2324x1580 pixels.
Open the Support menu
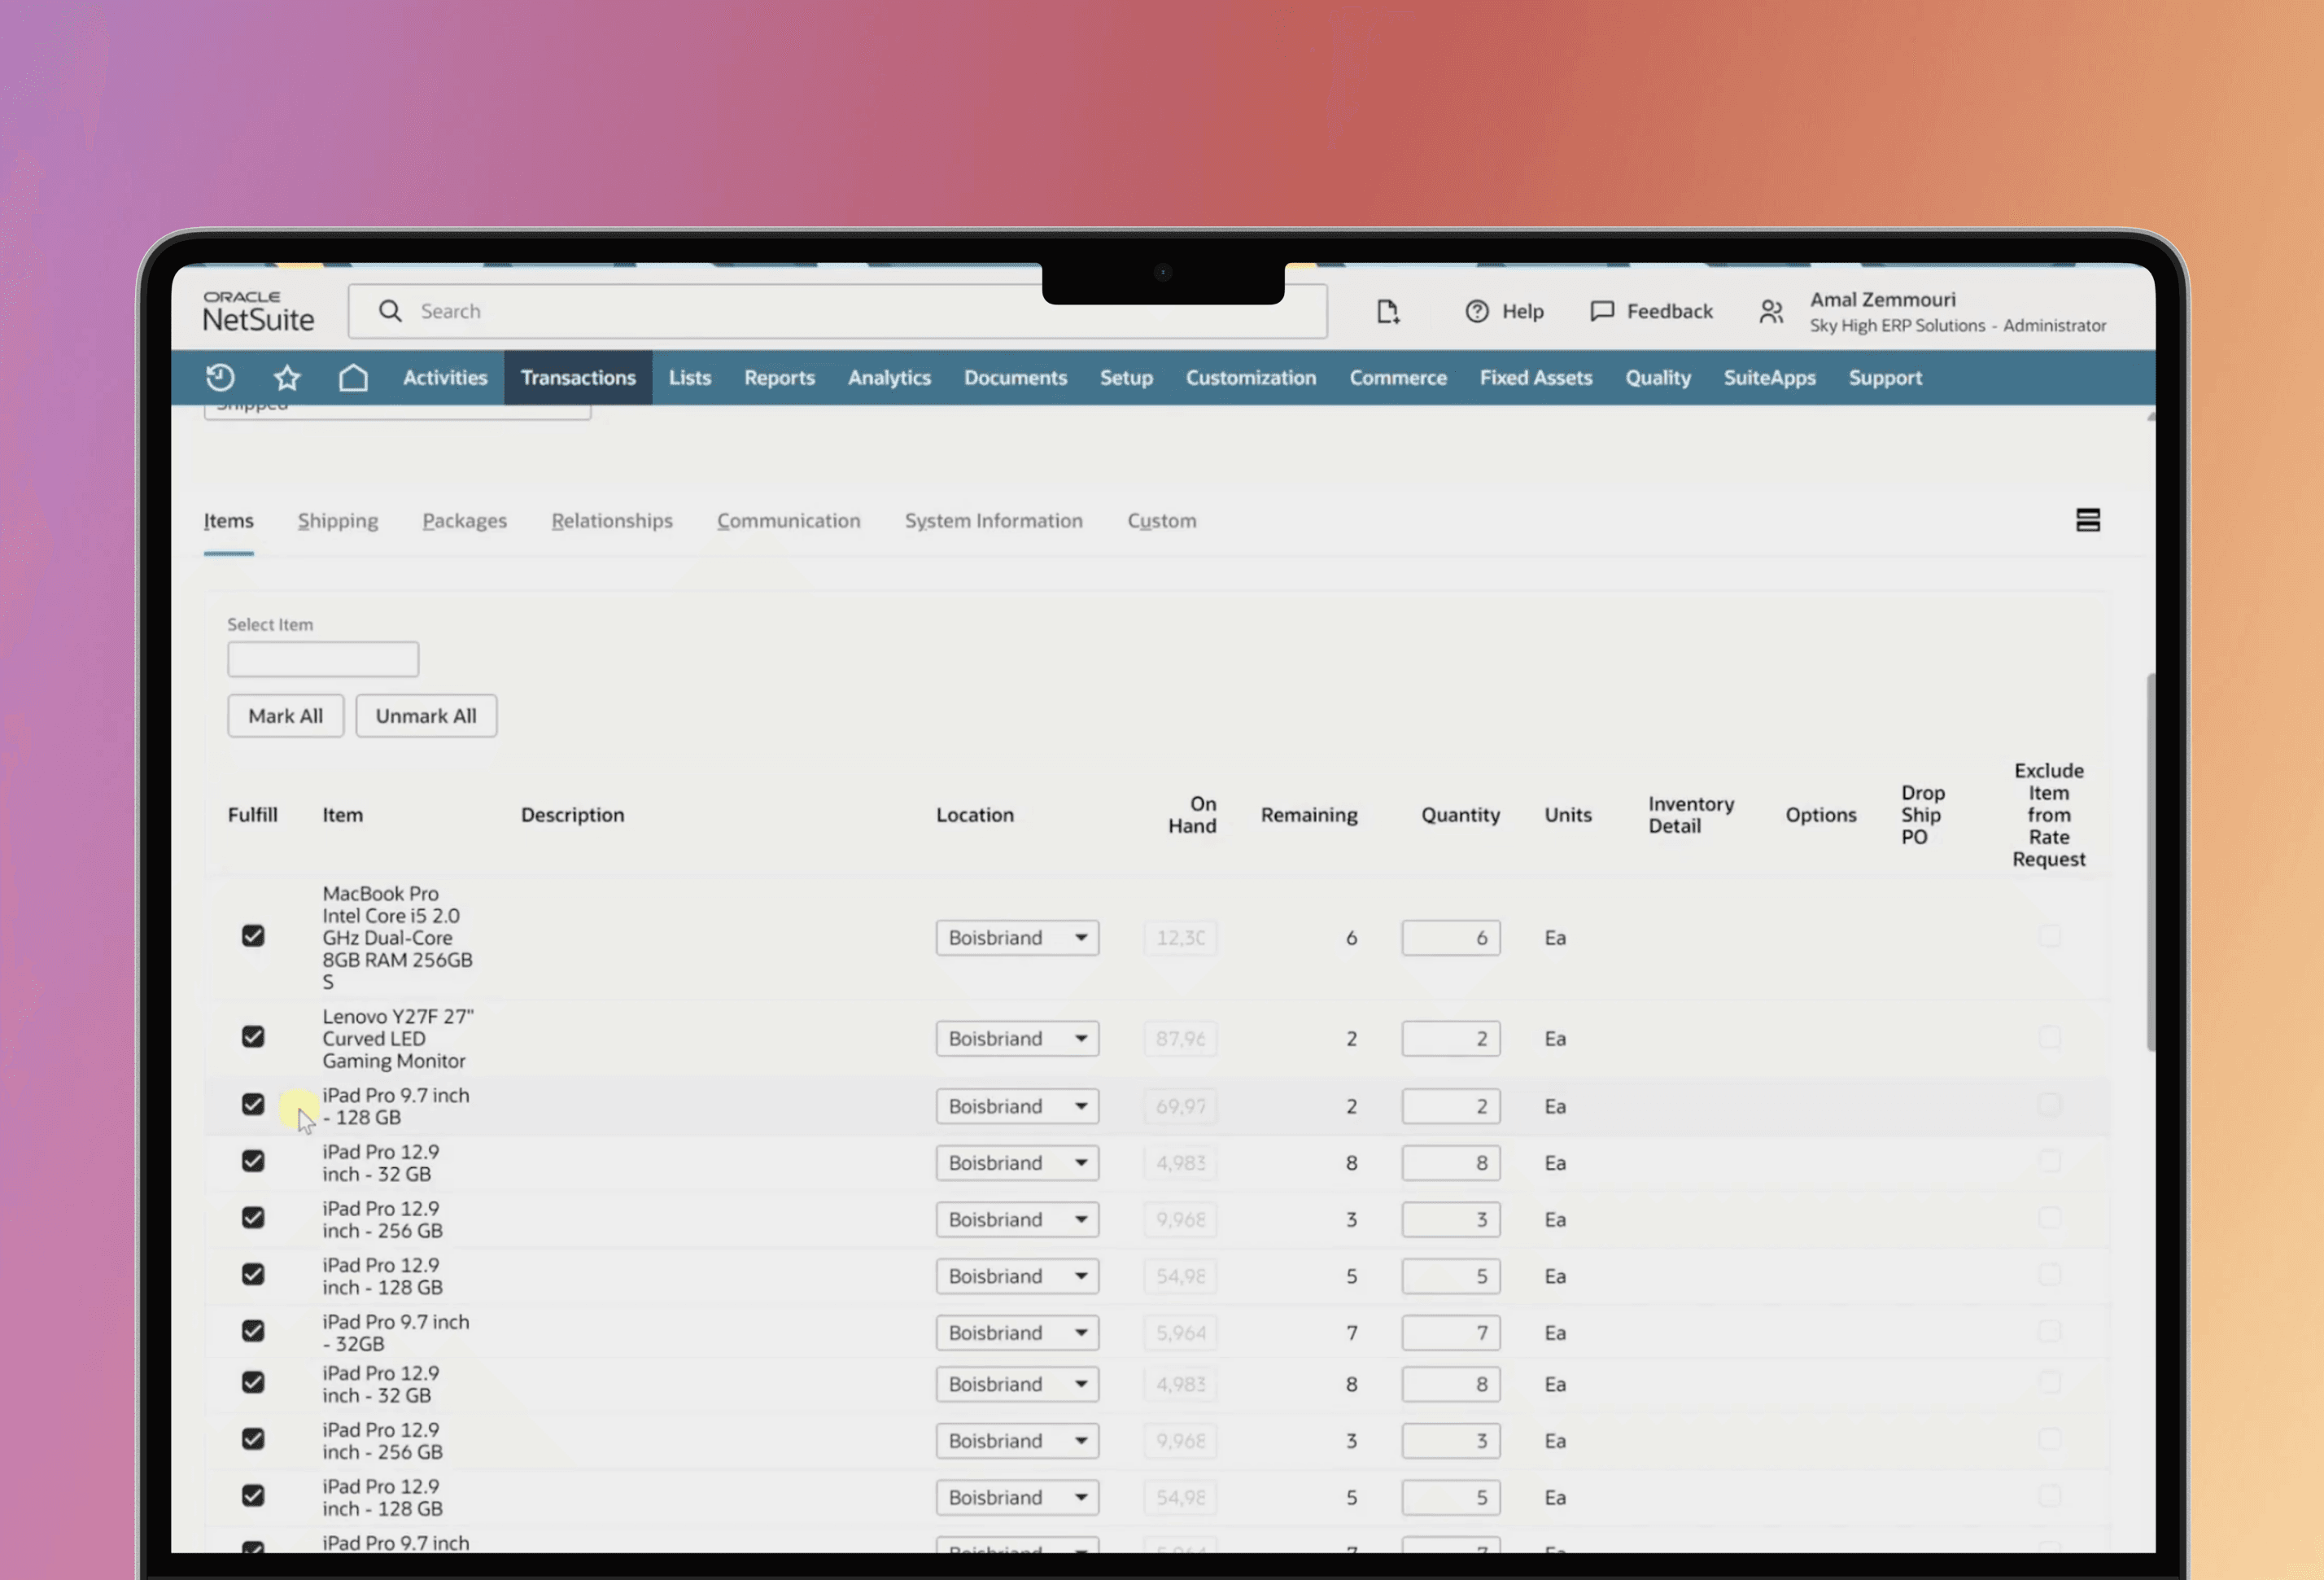1885,377
